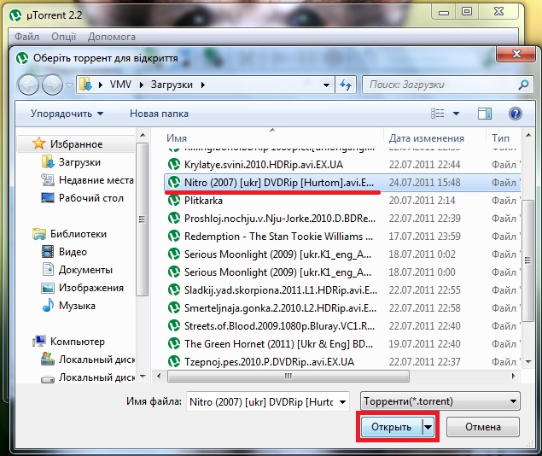This screenshot has height=456, width=542.
Task: Open the Файл menu in µTorrent
Action: coord(26,37)
